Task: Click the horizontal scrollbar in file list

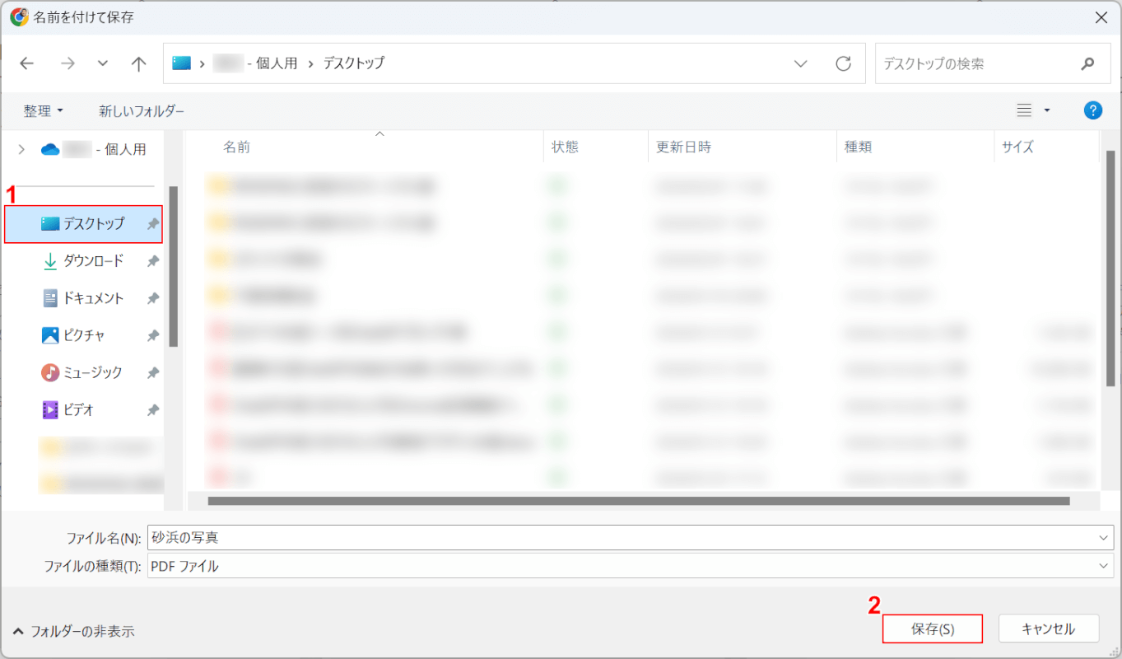Action: point(639,500)
